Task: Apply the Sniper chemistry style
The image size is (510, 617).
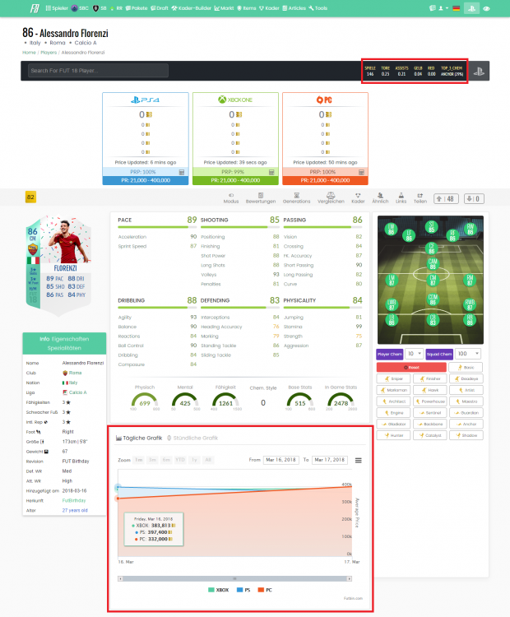Action: [393, 378]
